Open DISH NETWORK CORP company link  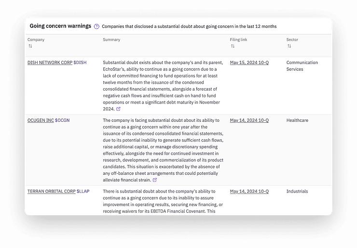(x=50, y=63)
